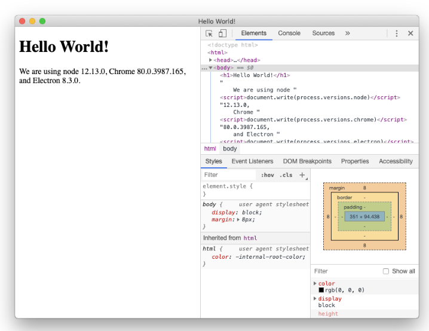Focus the computed styles Filter field
The image size is (429, 331).
(x=346, y=271)
